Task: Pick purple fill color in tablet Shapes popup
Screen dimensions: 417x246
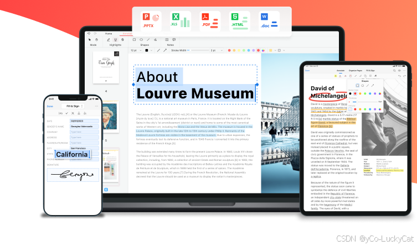Action: pos(375,109)
